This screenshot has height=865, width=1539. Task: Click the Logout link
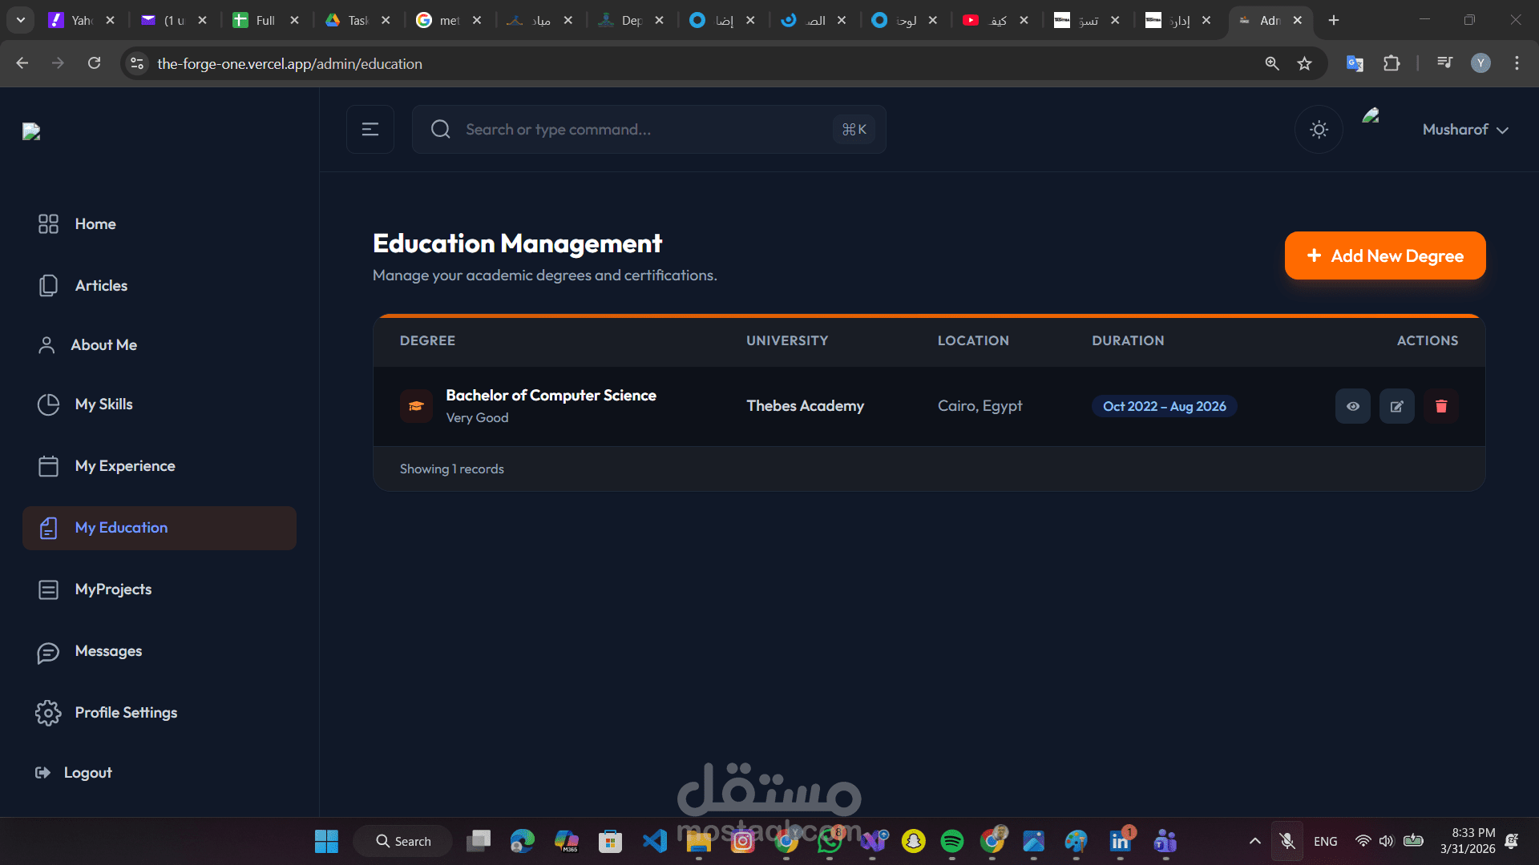tap(87, 773)
